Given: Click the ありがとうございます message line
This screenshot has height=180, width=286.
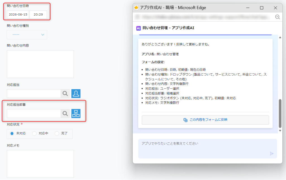Looking at the screenshot, I should (175, 44).
